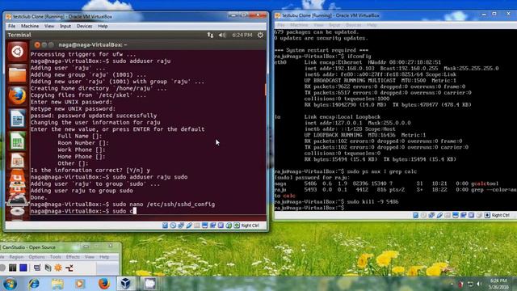The width and height of the screenshot is (517, 291).
Task: Open LibreOffice Calc in Ubuntu launcher
Action: 17,141
